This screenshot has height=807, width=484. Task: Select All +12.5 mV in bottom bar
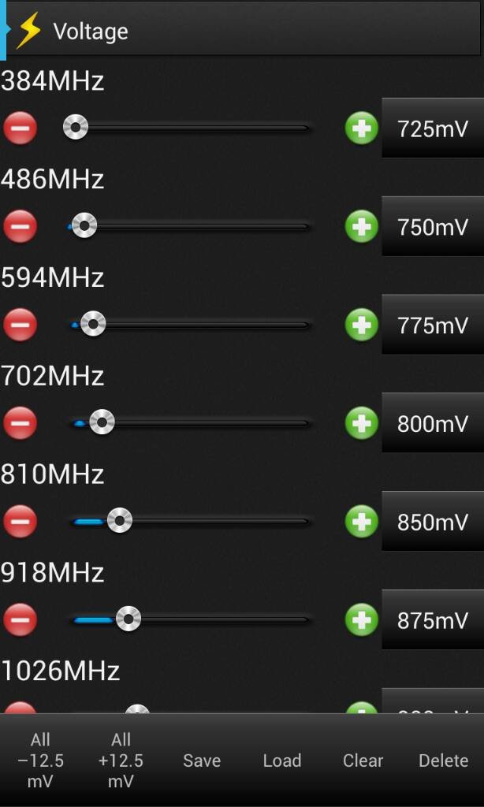coord(121,761)
